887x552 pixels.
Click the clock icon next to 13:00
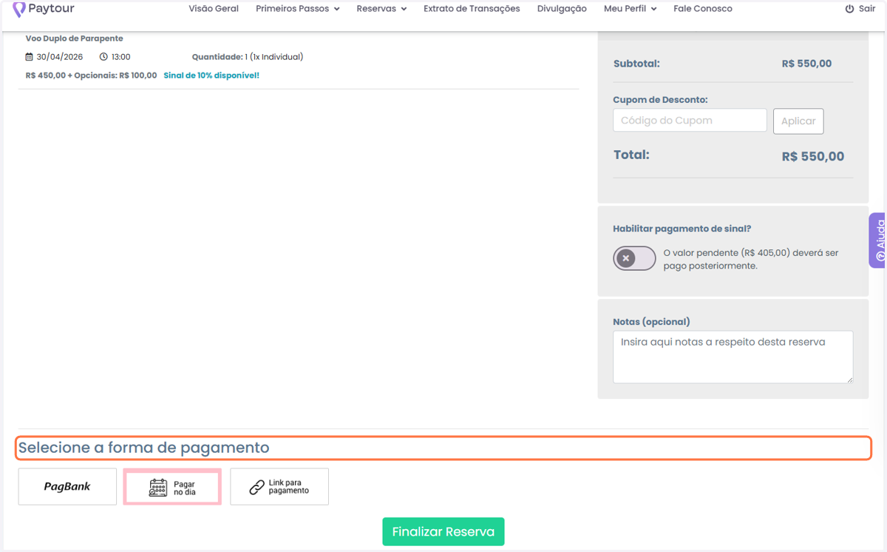coord(103,57)
